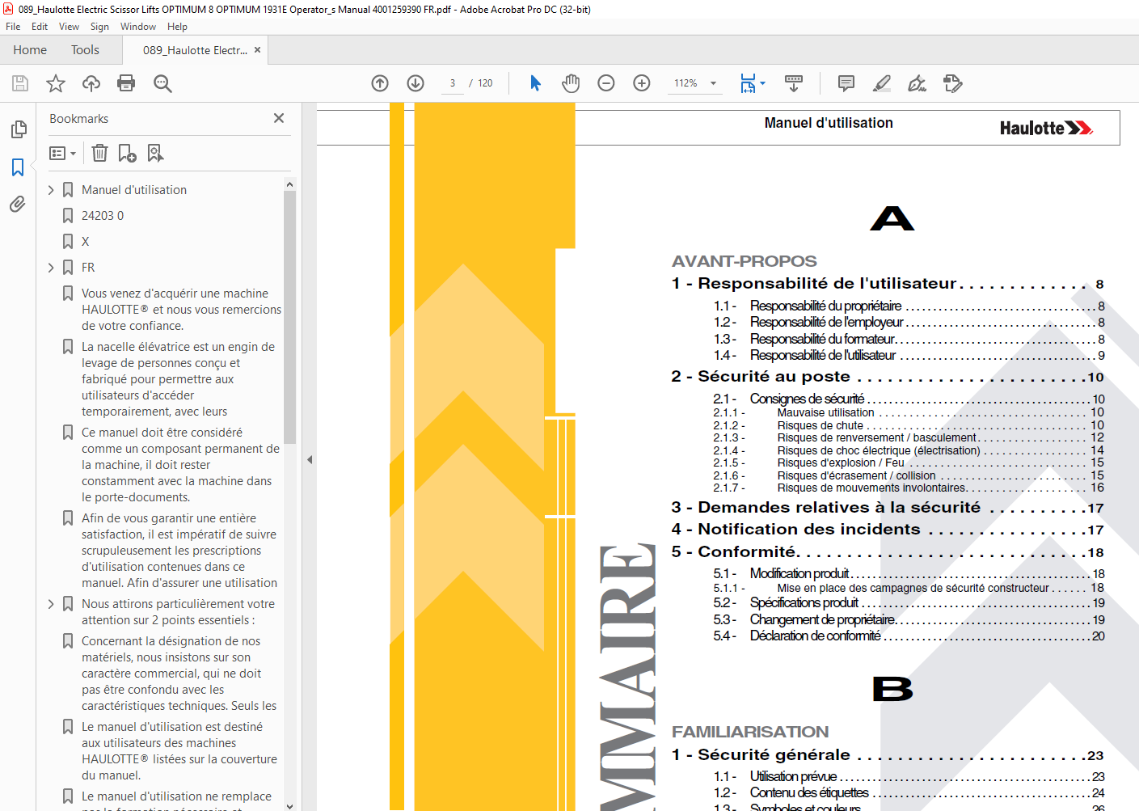1139x811 pixels.
Task: Open bookmarks options menu dropdown
Action: coord(62,153)
